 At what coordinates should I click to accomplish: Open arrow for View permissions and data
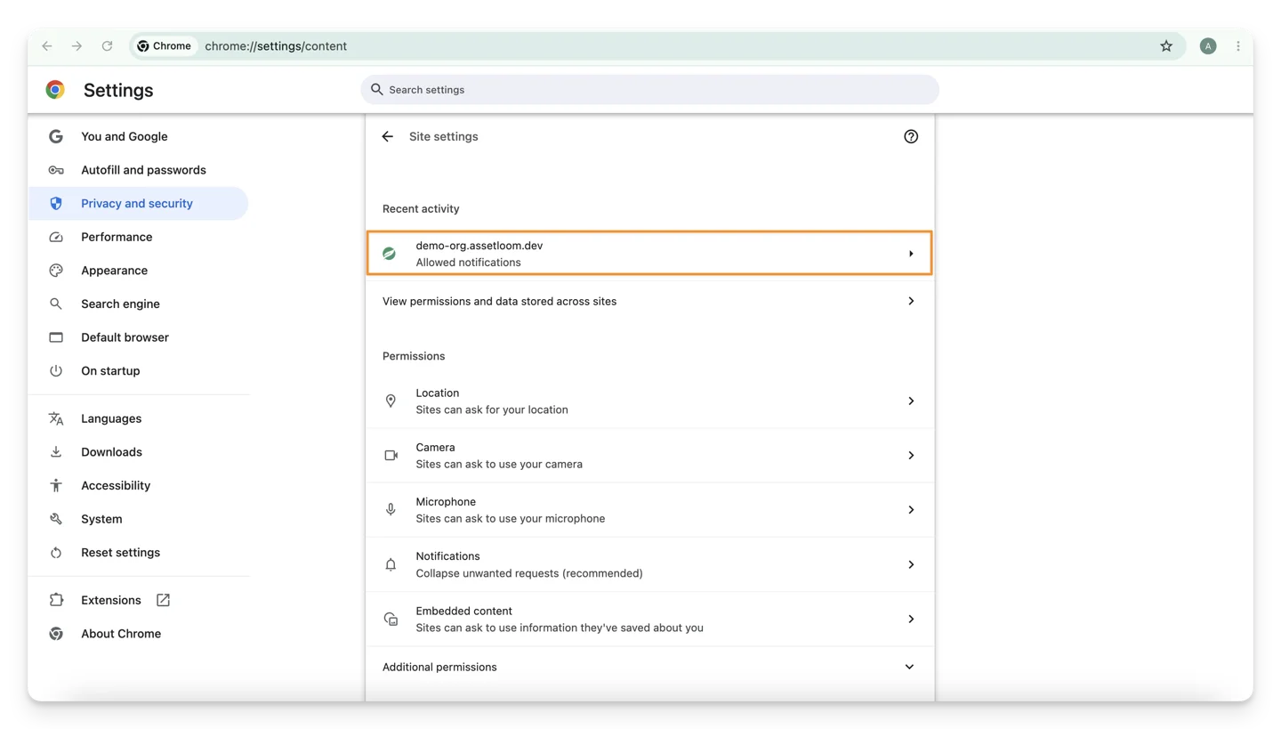tap(911, 301)
